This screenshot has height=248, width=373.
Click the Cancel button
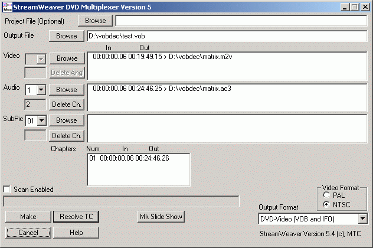pyautogui.click(x=28, y=233)
